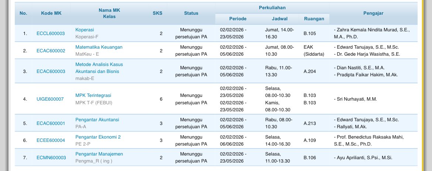Image resolution: width=432 pixels, height=171 pixels.
Task: Select class label Pengma_R ( ing )
Action: click(x=94, y=161)
